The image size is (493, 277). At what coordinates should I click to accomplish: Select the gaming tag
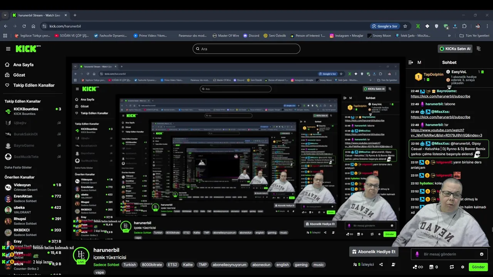[x=301, y=265]
